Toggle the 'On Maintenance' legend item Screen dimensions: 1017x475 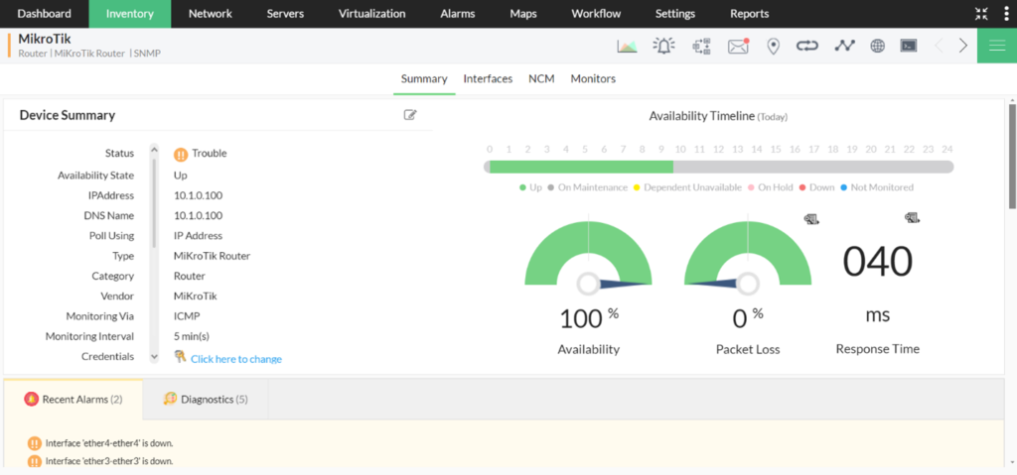(x=592, y=187)
